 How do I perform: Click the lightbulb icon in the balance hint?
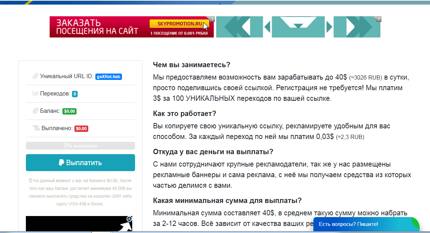[31, 181]
